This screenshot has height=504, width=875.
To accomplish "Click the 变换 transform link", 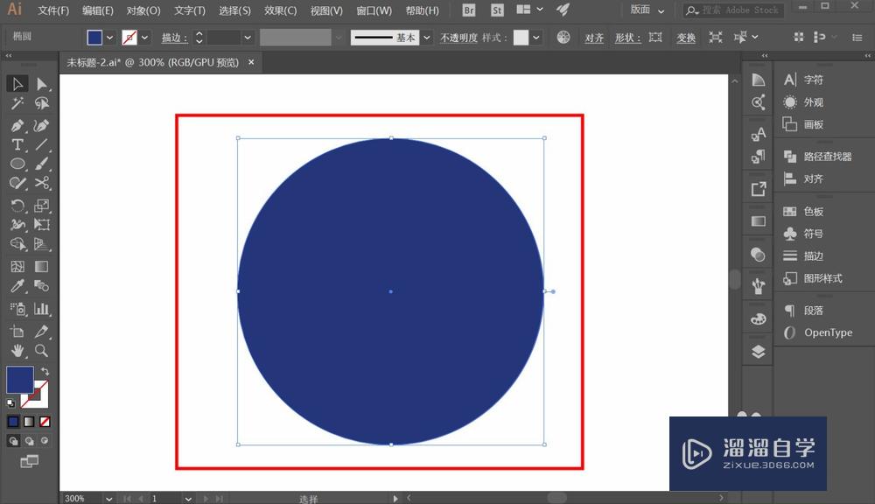I will click(686, 38).
